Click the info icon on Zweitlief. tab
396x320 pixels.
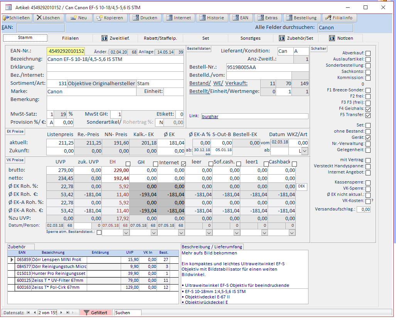tap(104, 38)
